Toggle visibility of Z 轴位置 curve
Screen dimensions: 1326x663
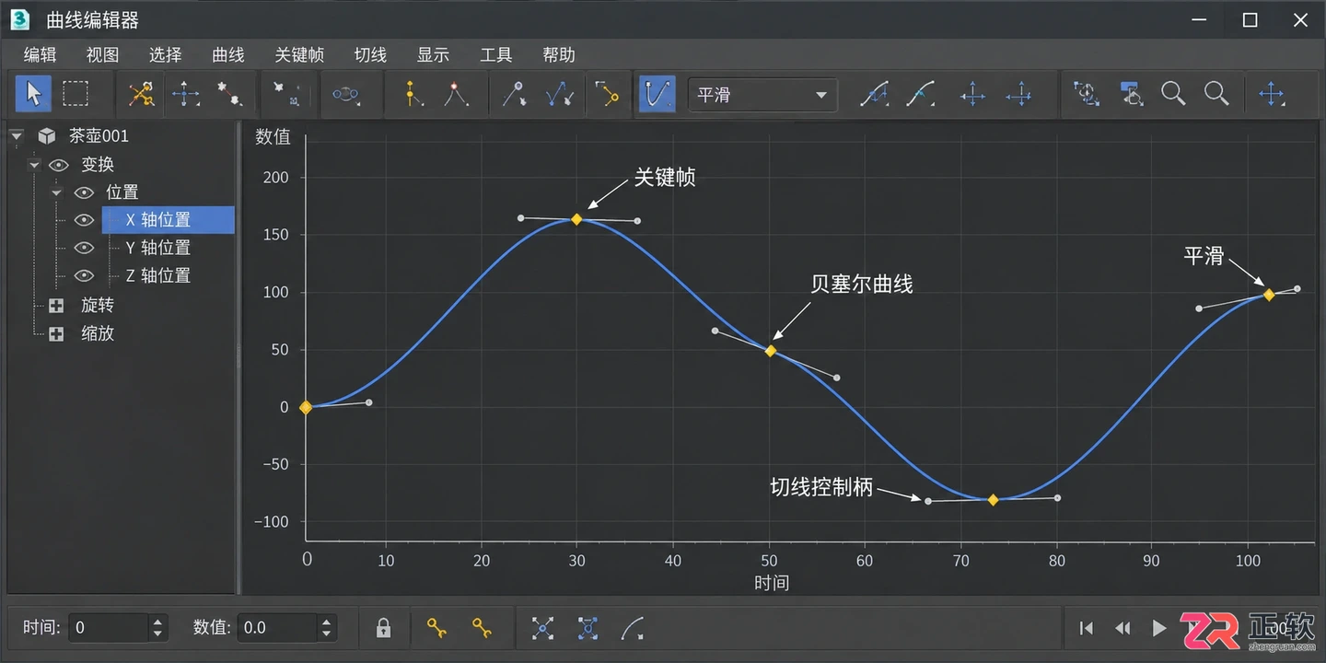pos(85,275)
